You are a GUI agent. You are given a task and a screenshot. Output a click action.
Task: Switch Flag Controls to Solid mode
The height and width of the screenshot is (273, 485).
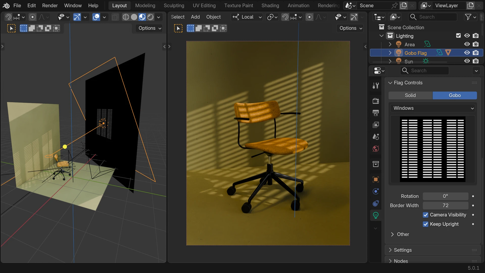click(410, 95)
